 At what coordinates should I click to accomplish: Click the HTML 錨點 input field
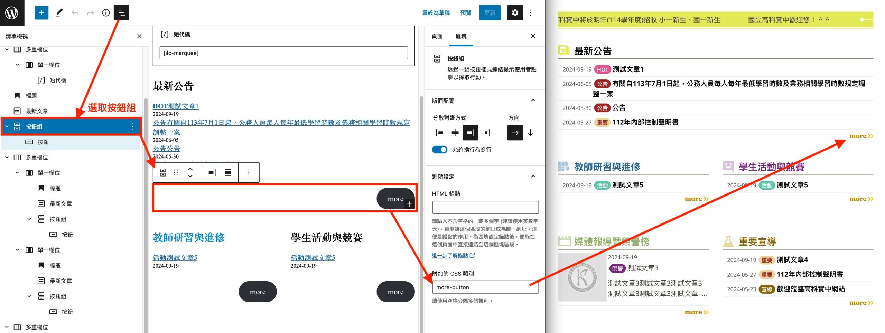click(x=485, y=207)
